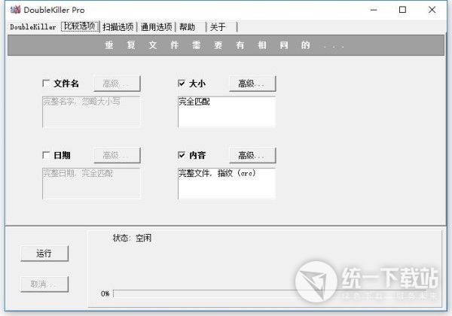This screenshot has height=316, width=452.
Task: Click the 完整文件, 指纹 (crc) text box
Action: pyautogui.click(x=227, y=184)
